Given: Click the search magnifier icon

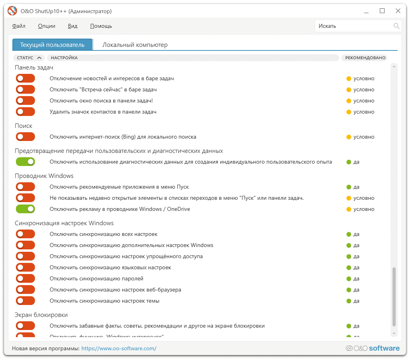Looking at the screenshot, I should tap(396, 26).
